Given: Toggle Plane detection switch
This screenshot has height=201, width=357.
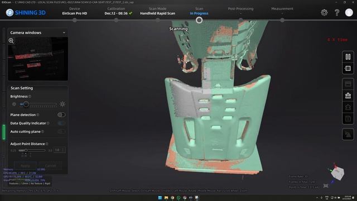Looking at the screenshot, I should (61, 115).
